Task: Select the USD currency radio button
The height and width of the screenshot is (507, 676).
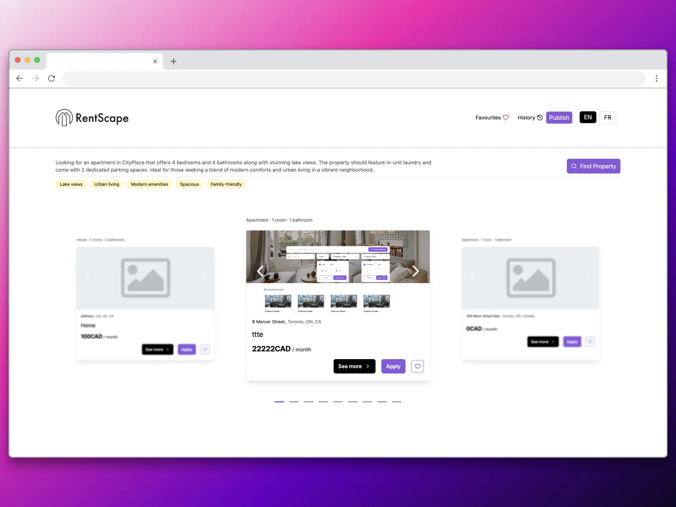Action: (x=328, y=264)
